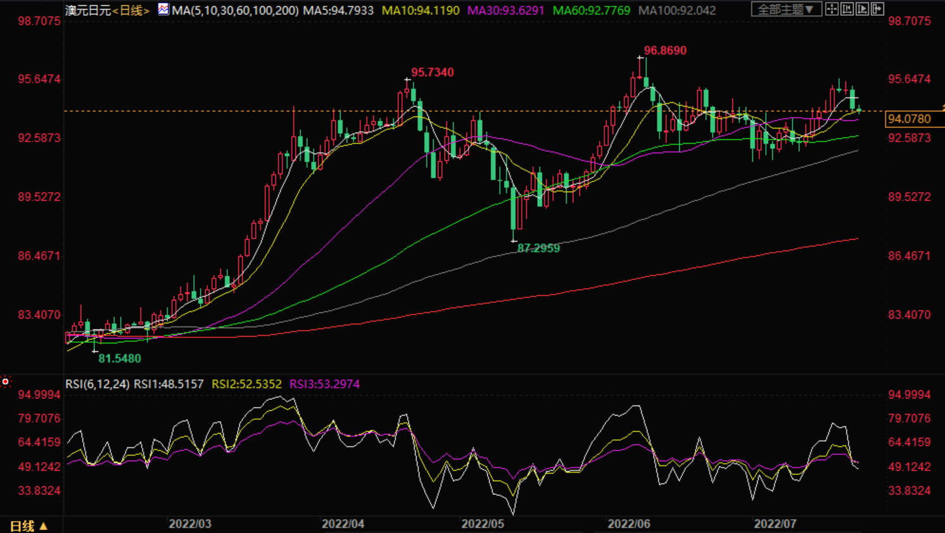Click the MA5 value legend
The width and height of the screenshot is (945, 533).
coord(338,11)
